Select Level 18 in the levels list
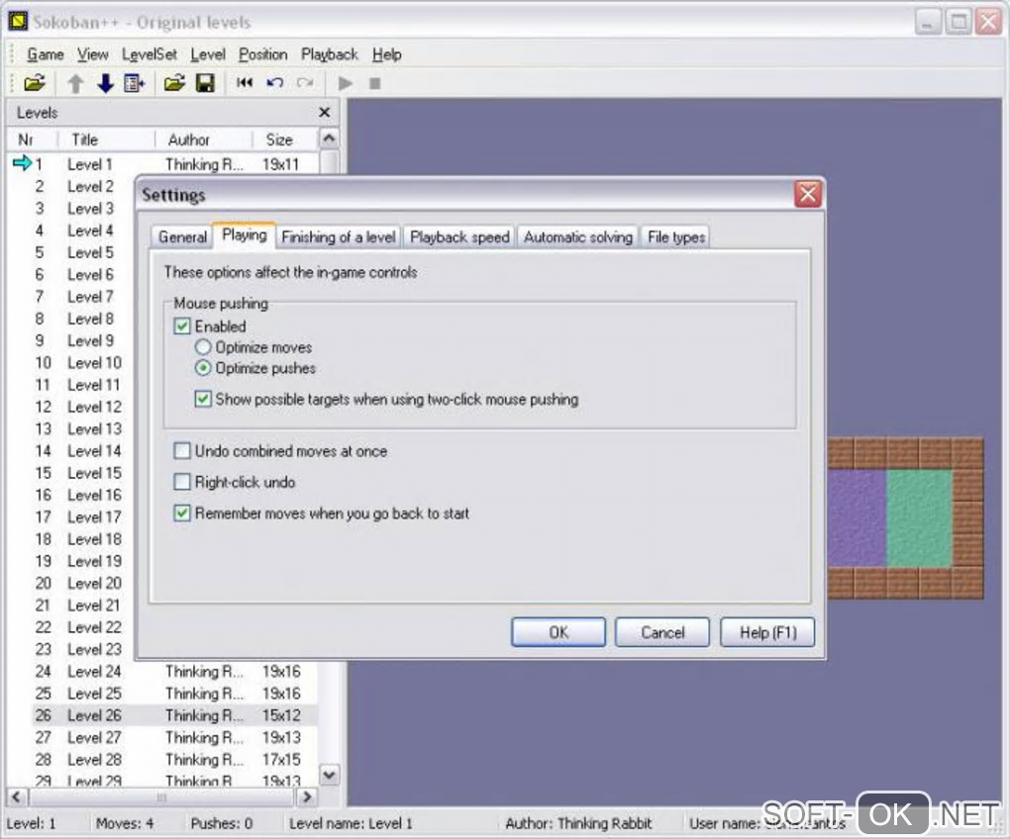Viewport: 1010px width, 839px height. [x=94, y=539]
